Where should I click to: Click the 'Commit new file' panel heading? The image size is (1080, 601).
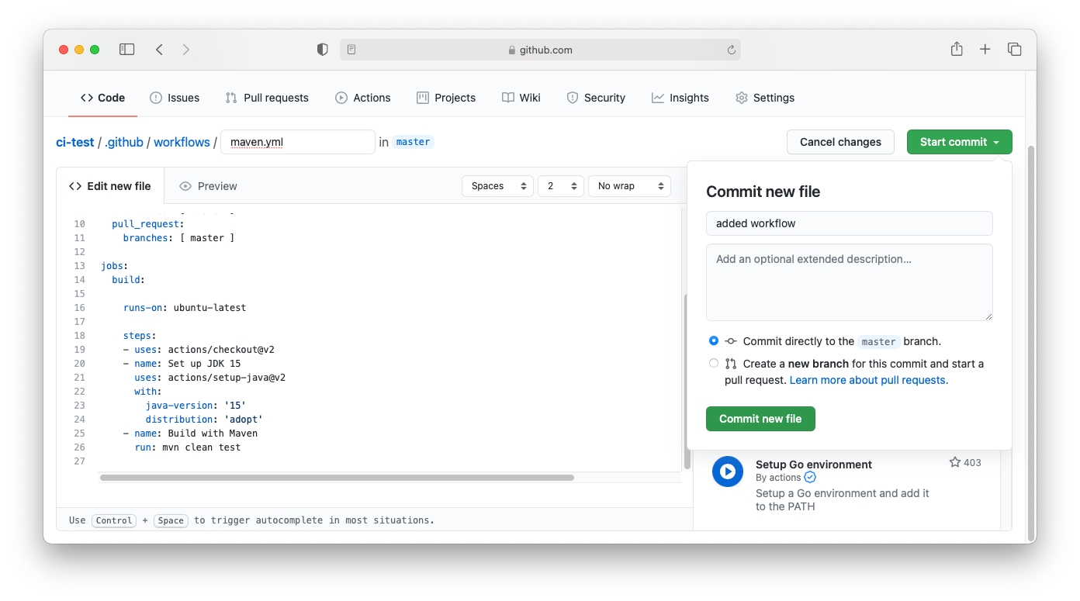(763, 192)
